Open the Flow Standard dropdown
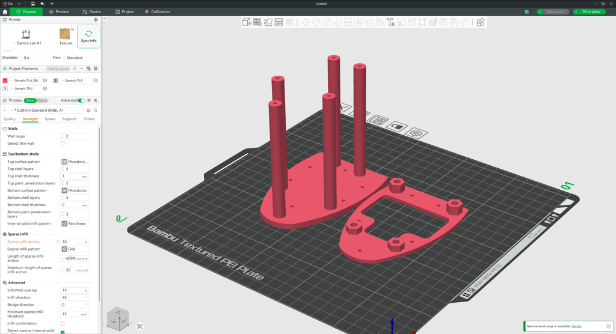Image resolution: width=616 pixels, height=334 pixels. [80, 58]
